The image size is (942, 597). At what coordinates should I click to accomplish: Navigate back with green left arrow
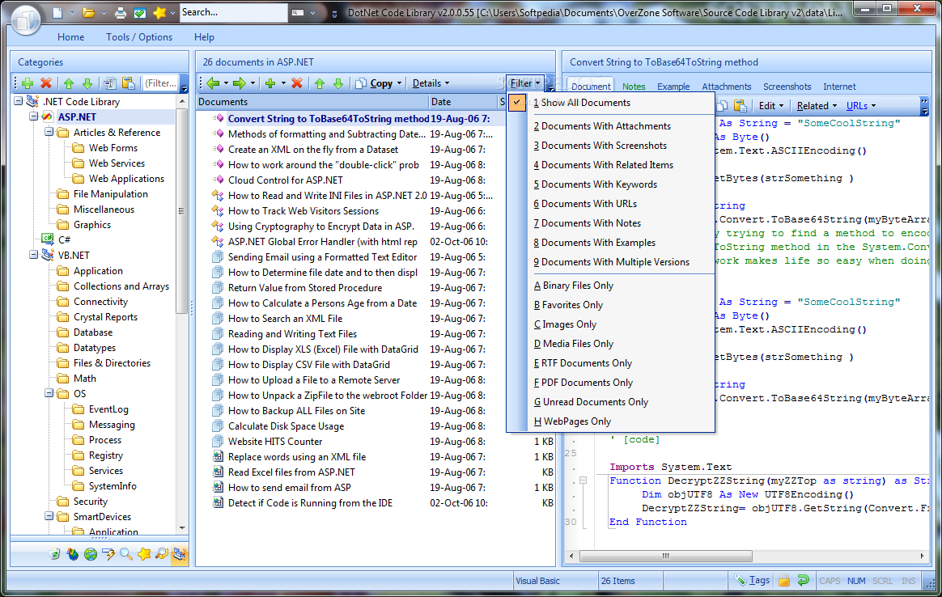(x=213, y=83)
